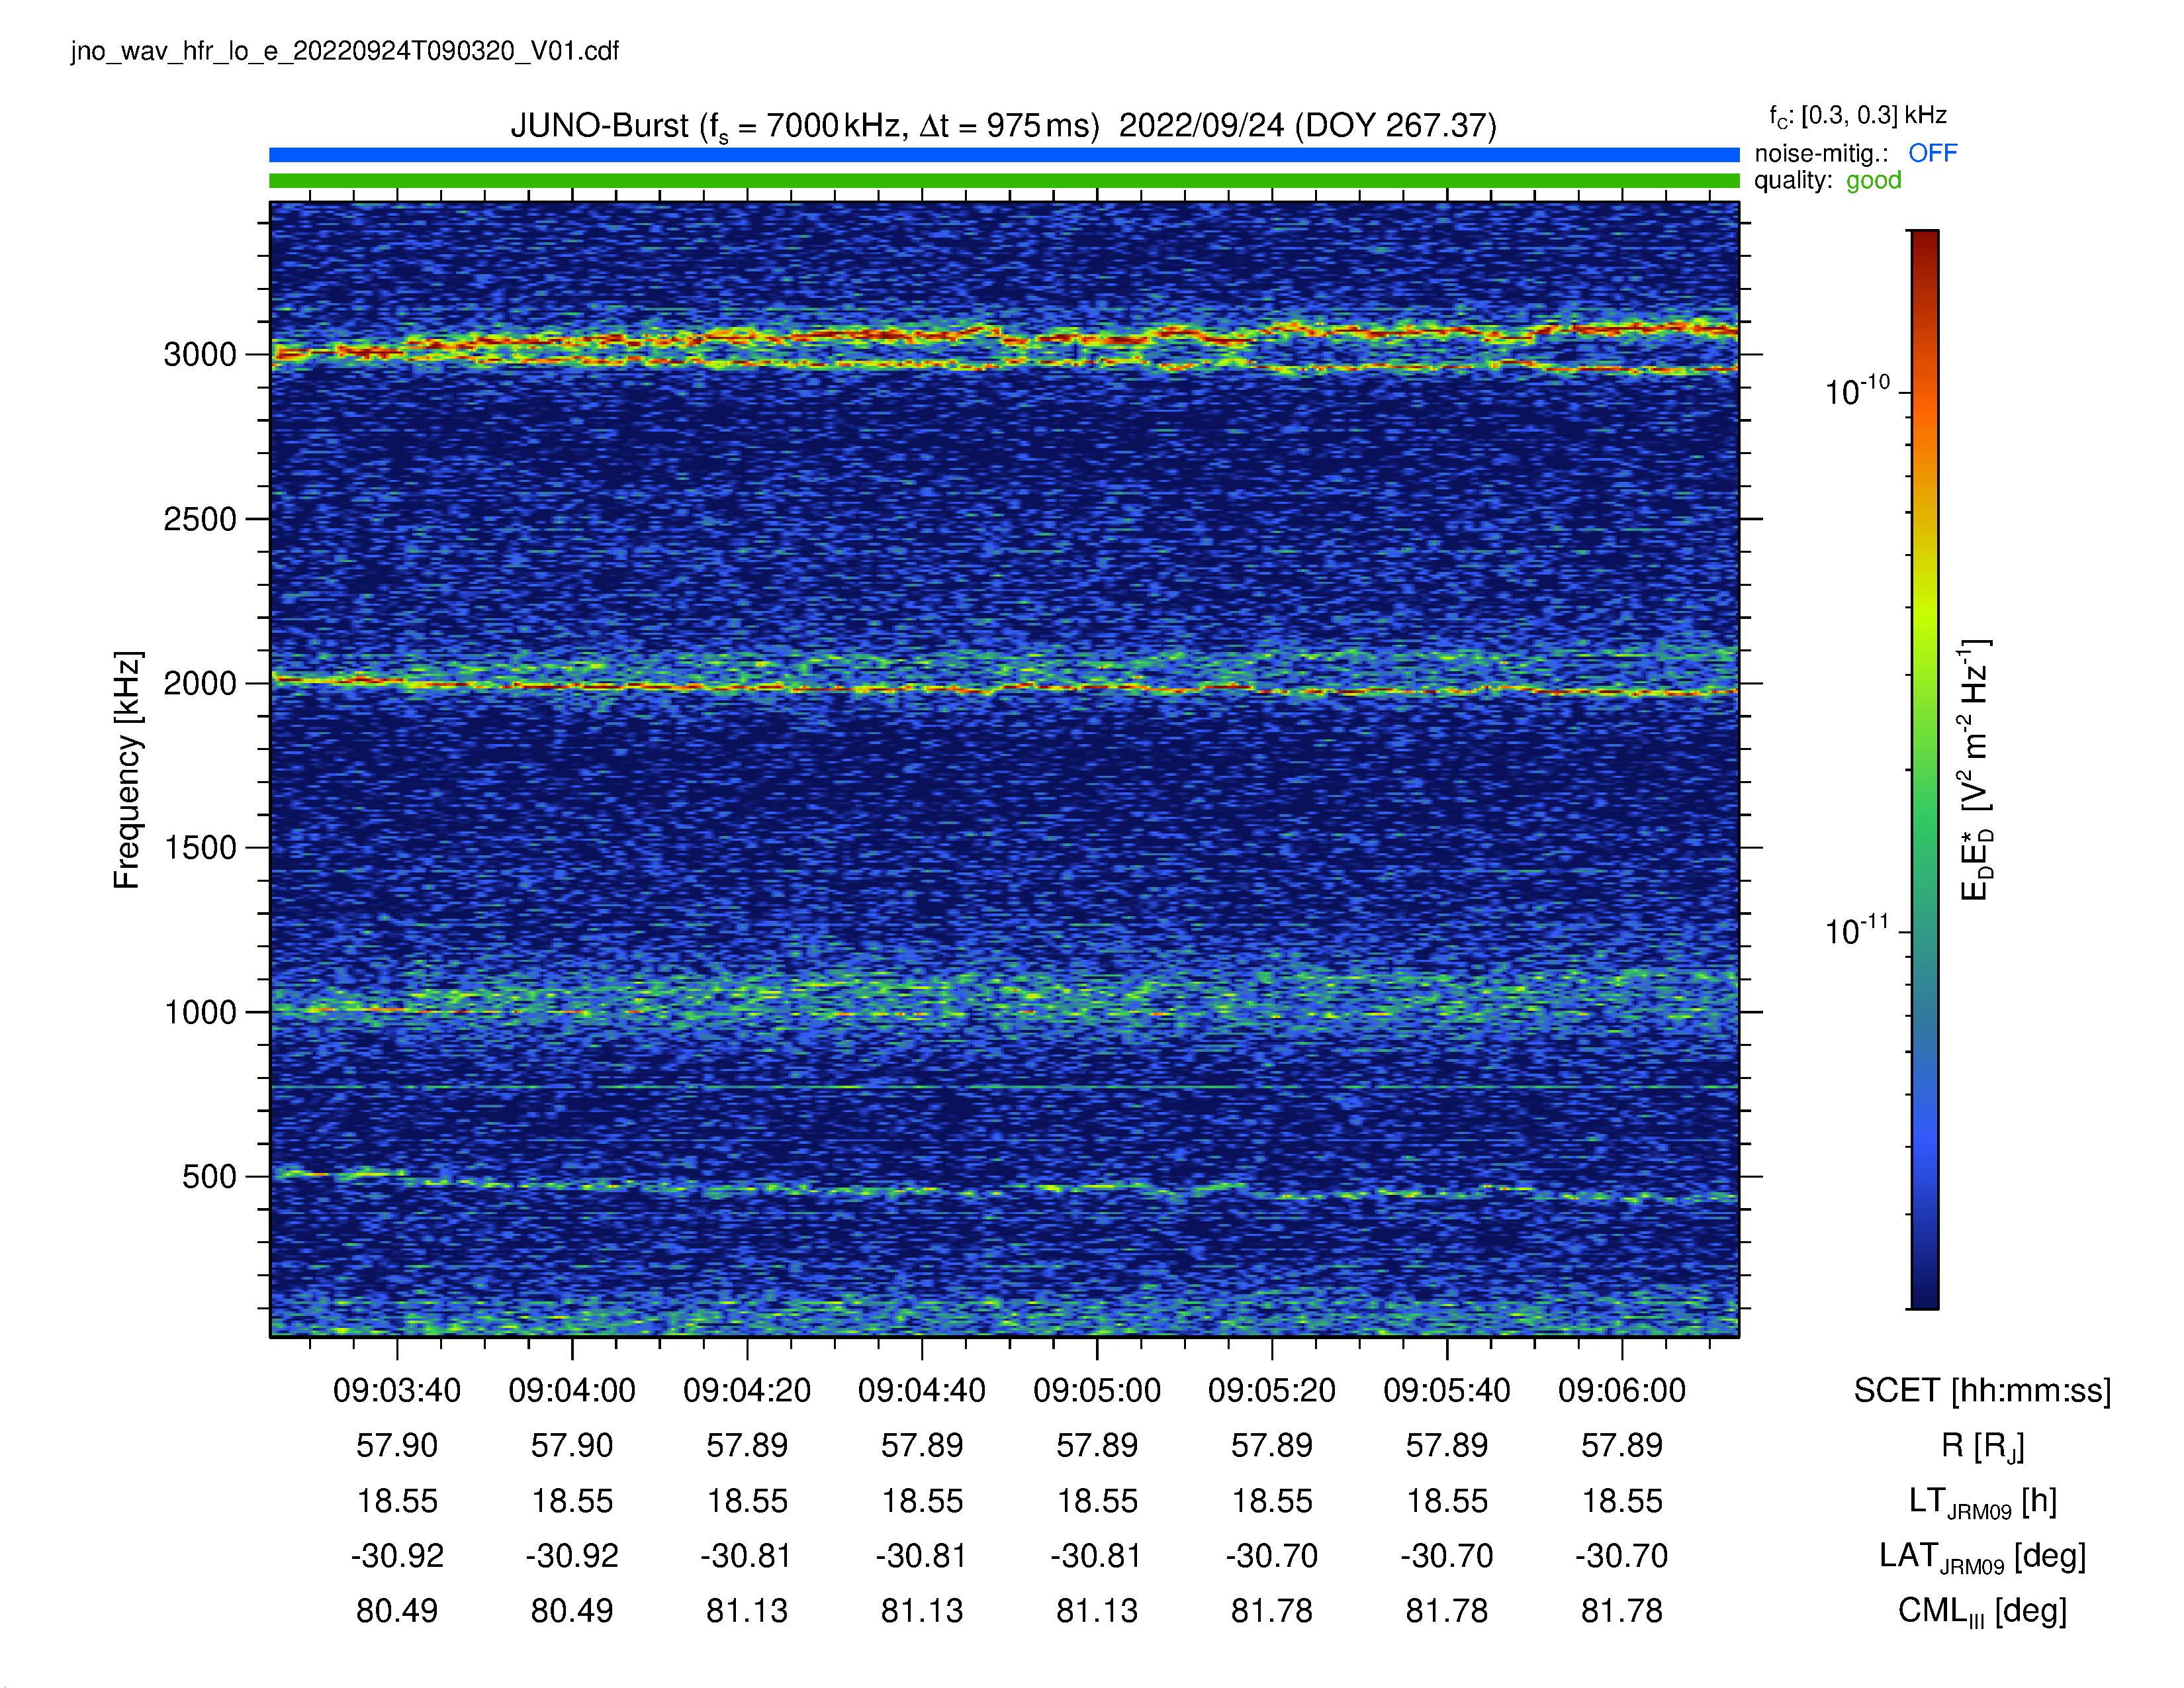Click the 09:03:40 time axis label
Screen dimensions: 2184x1688
[397, 1390]
